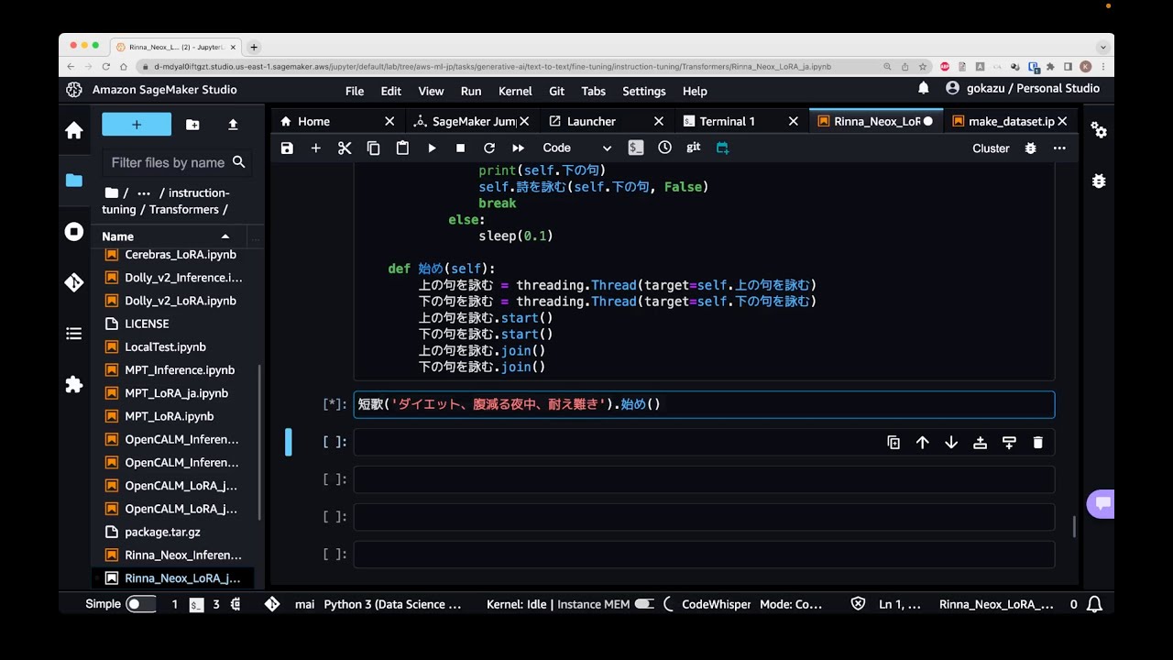Viewport: 1173px width, 660px height.
Task: Toggle the Simple interface mode switch
Action: 140,604
